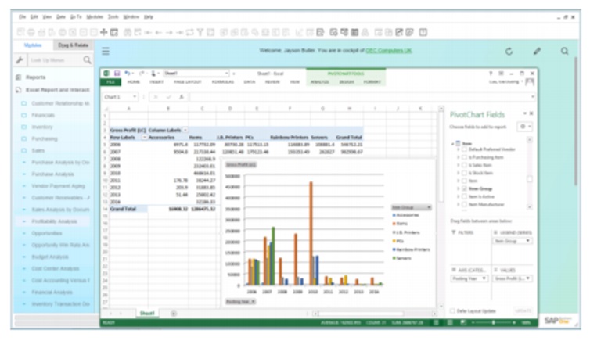This screenshot has height=341, width=590.
Task: Click the calendar icon in SAP toolbar
Action: 354,32
